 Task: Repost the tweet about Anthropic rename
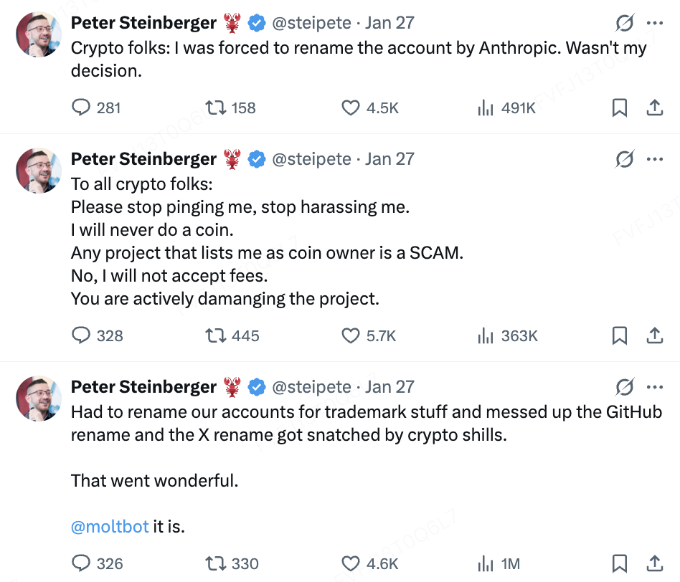pos(215,108)
